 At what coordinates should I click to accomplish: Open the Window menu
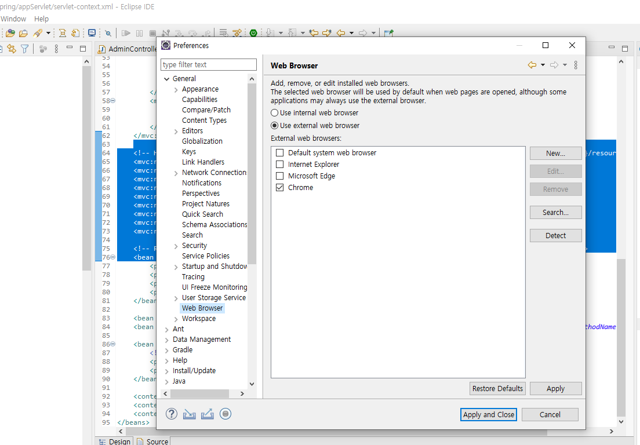13,19
